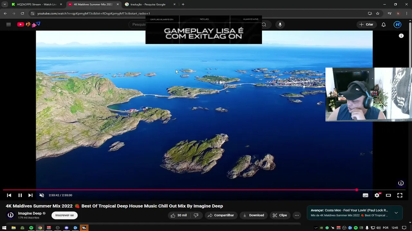Click the progress bar scrubber handle
The width and height of the screenshot is (412, 231).
[x=356, y=190]
